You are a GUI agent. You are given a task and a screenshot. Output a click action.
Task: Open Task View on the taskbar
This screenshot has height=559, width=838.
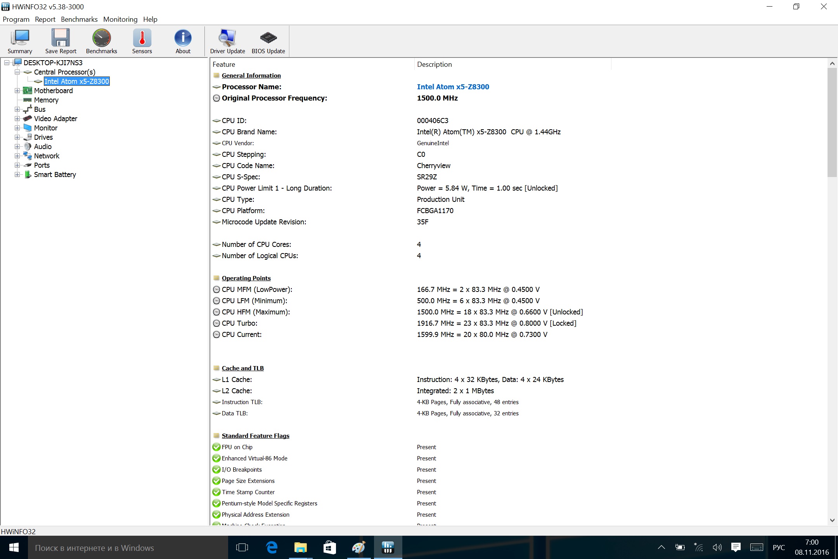pos(242,547)
